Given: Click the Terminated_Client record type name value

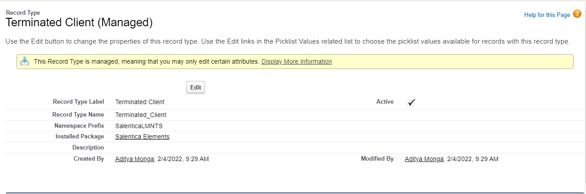Looking at the screenshot, I should (x=141, y=115).
